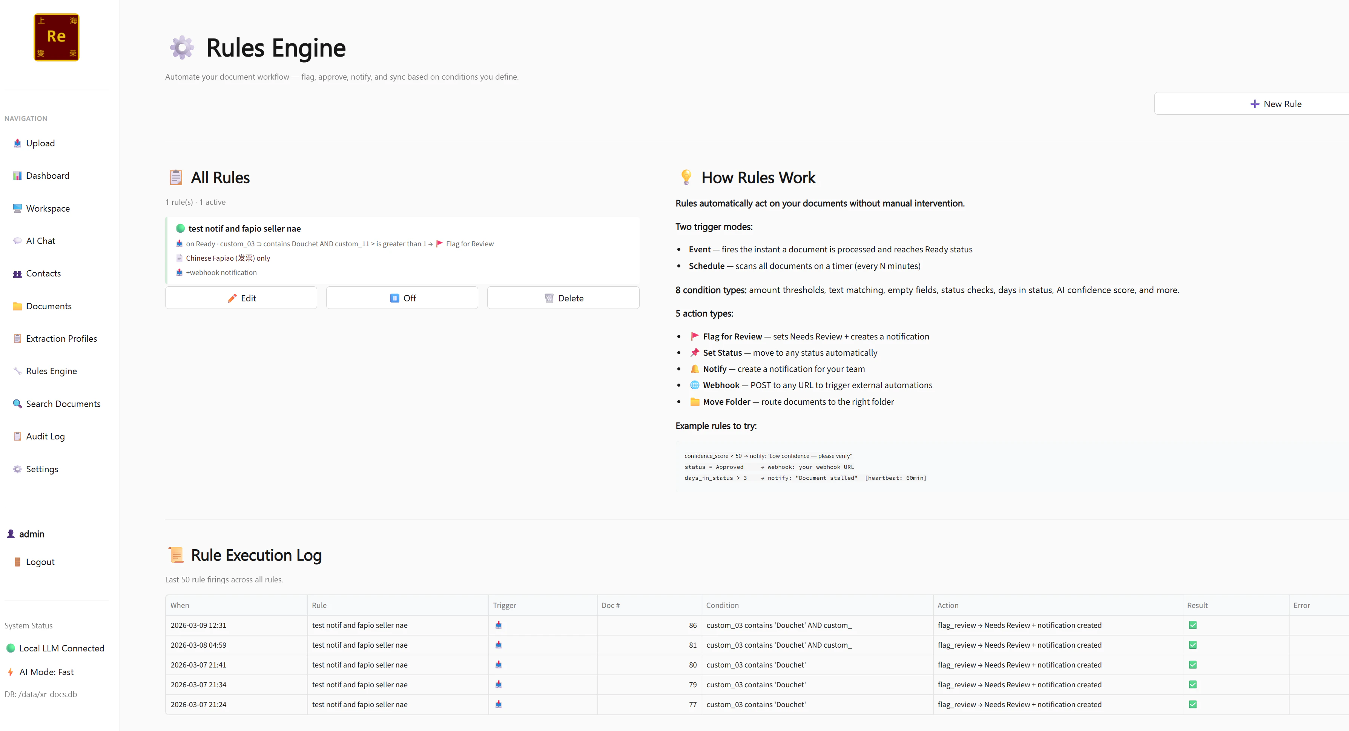Edit the 'test notif and fapio seller nae' rule
This screenshot has height=731, width=1349.
(x=241, y=298)
